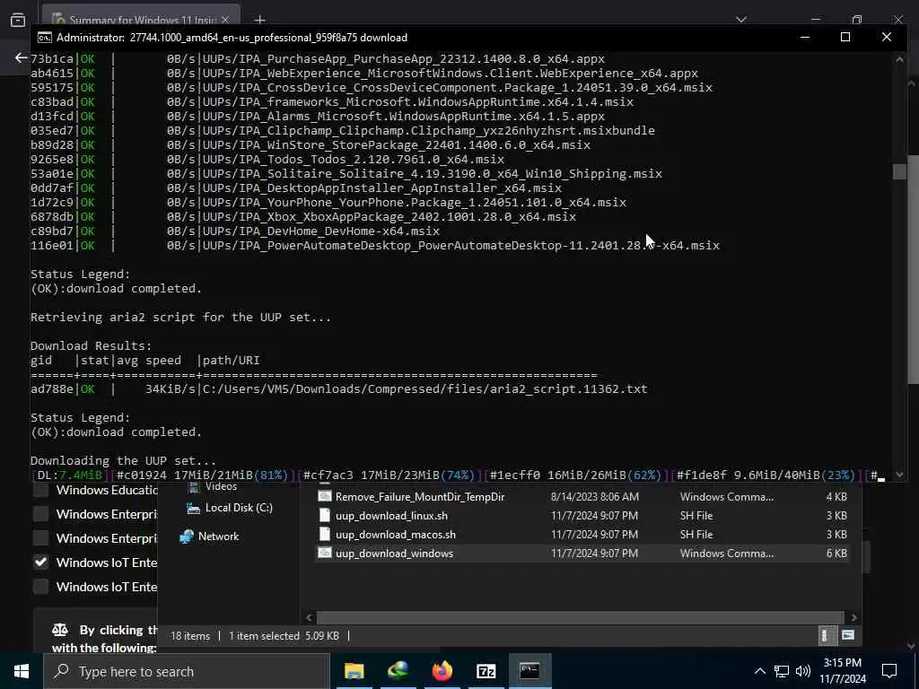Switch Explorer to large icons view
Viewport: 919px width, 689px height.
pos(847,636)
